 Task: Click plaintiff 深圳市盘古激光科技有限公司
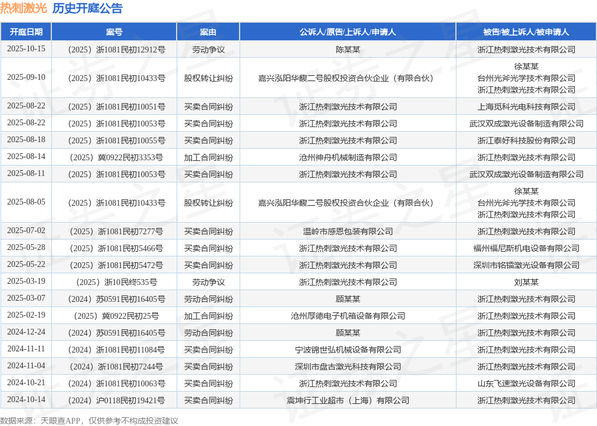(x=347, y=366)
